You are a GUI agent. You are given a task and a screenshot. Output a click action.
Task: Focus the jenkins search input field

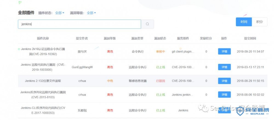click(x=79, y=24)
